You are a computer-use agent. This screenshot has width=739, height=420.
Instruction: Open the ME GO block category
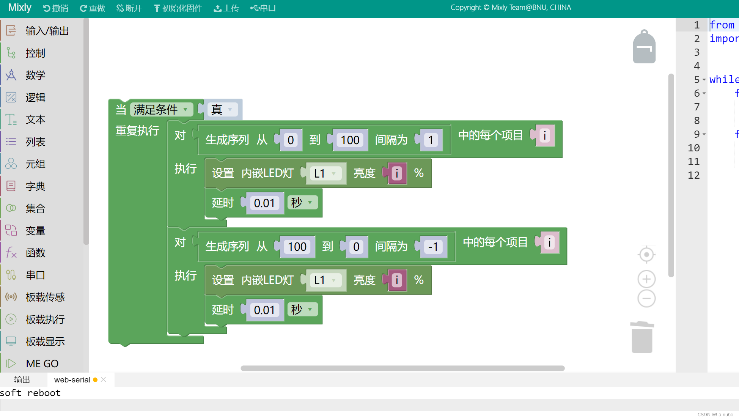click(x=42, y=363)
